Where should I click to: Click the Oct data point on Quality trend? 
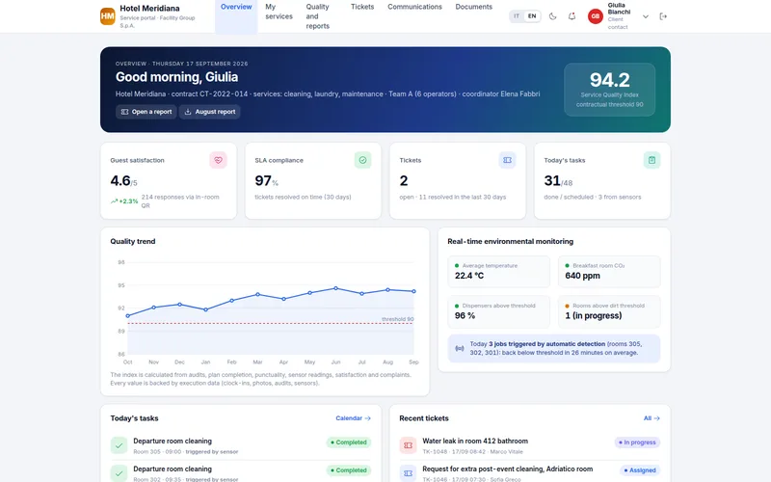[x=128, y=316]
